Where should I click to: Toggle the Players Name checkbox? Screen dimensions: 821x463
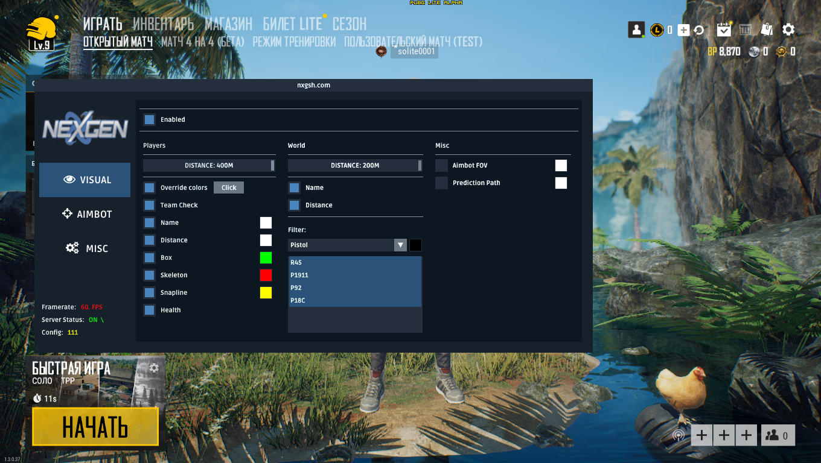tap(149, 222)
